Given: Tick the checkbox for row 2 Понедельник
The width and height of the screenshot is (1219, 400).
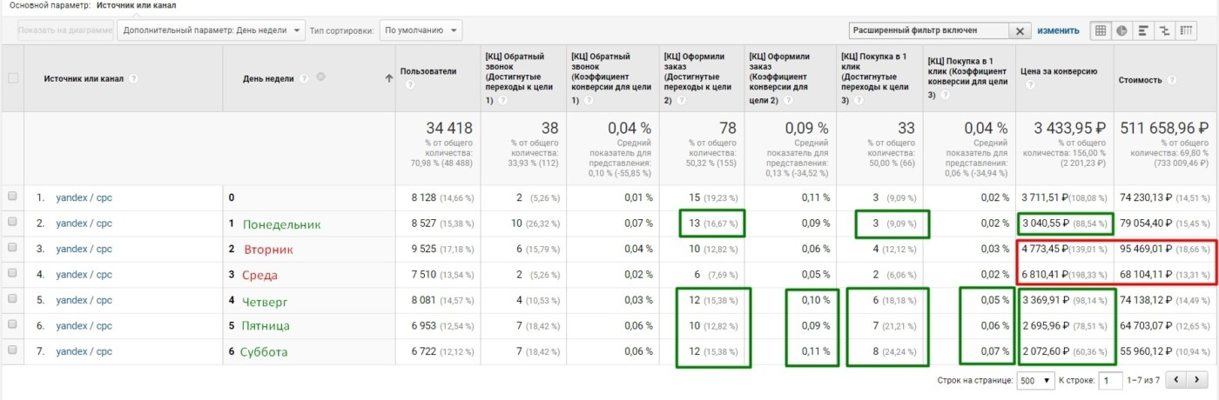Looking at the screenshot, I should point(12,223).
